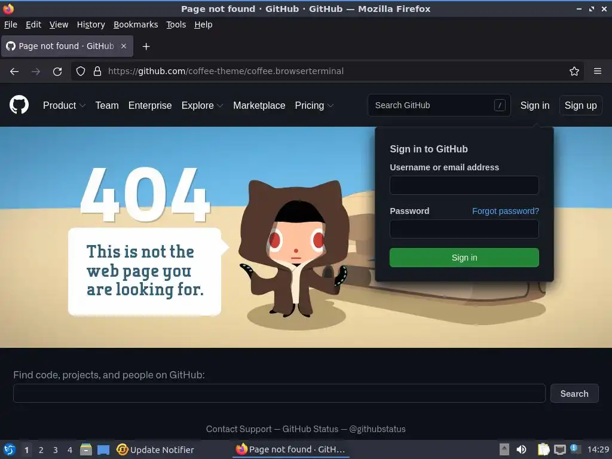Image resolution: width=612 pixels, height=459 pixels.
Task: Open the Help menu
Action: pos(203,25)
